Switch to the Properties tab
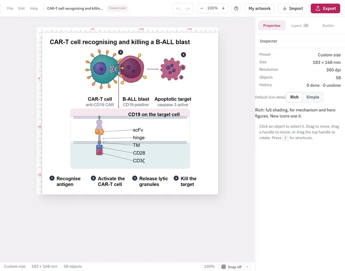 coord(272,25)
